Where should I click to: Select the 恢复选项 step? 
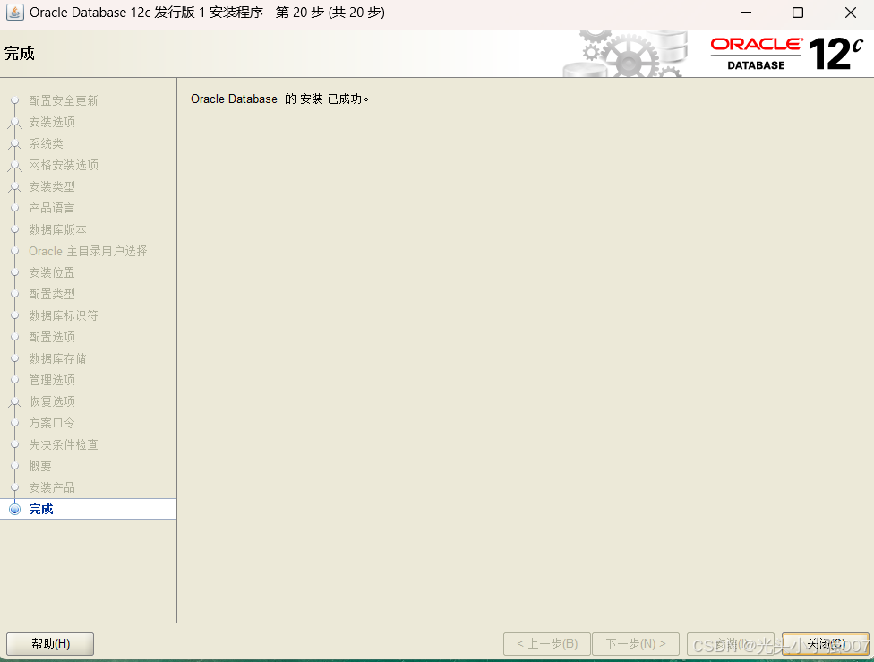point(52,401)
